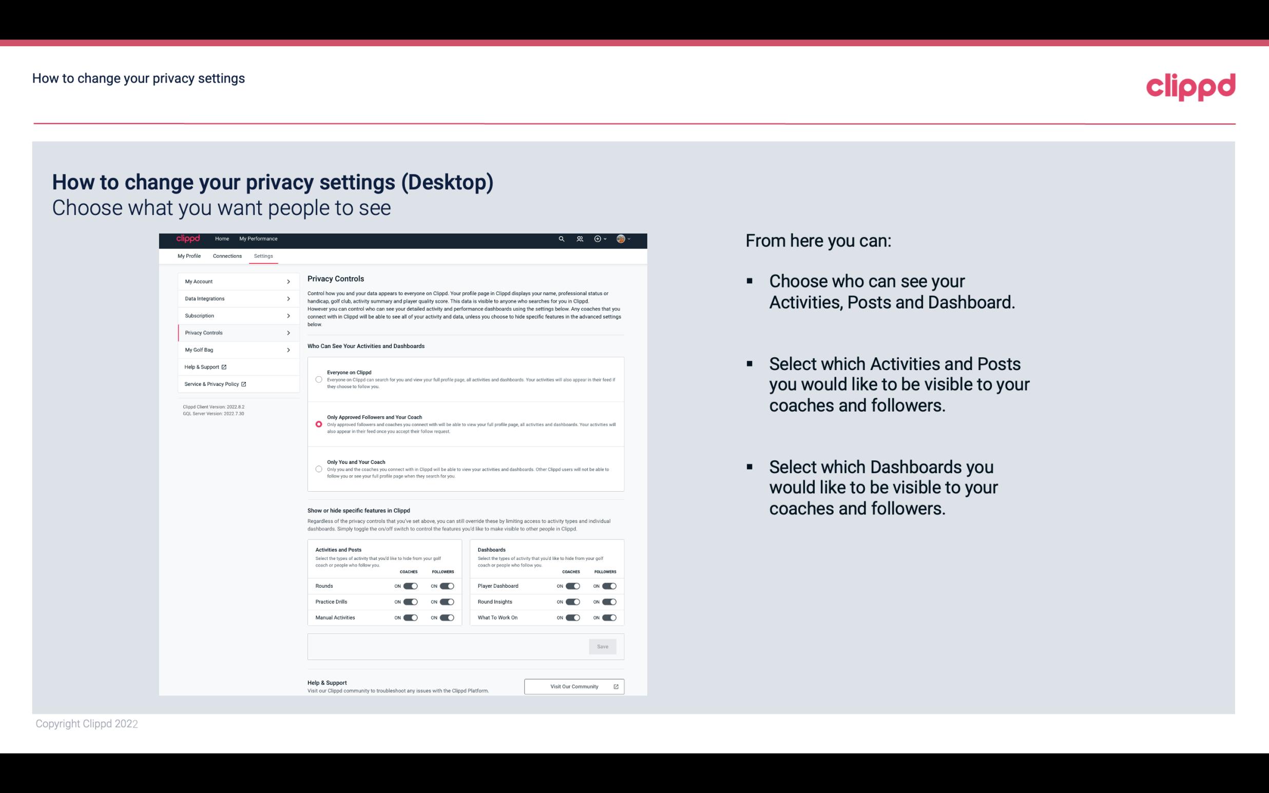Click the search icon in the top bar

pyautogui.click(x=561, y=239)
